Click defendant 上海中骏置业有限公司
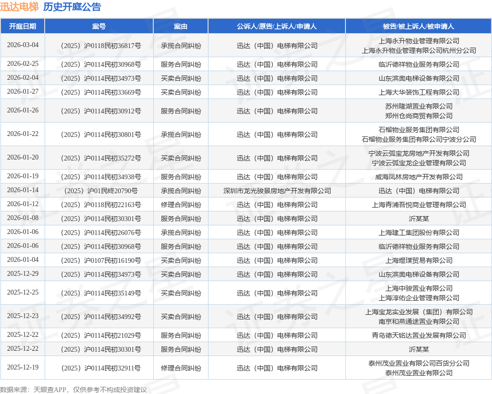This screenshot has height=394, width=492. click(418, 289)
